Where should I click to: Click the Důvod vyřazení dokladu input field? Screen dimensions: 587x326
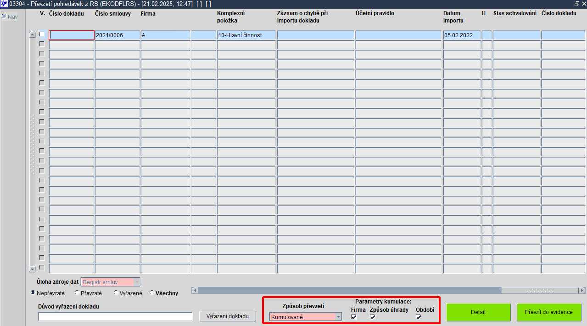(x=115, y=316)
